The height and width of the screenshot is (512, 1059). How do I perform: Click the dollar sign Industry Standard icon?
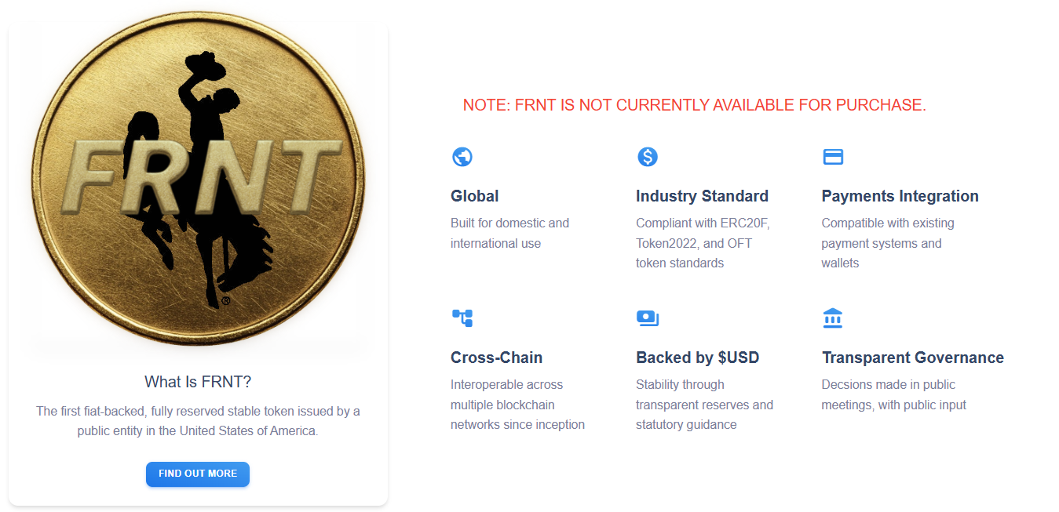[648, 157]
